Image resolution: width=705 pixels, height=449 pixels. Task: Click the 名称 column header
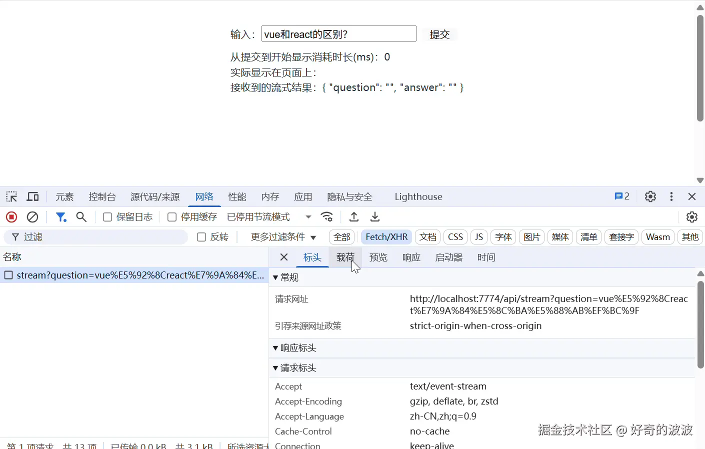click(x=134, y=257)
